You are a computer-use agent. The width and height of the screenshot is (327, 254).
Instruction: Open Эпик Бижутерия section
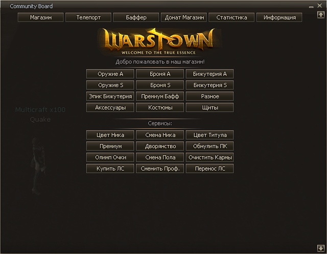pos(110,96)
